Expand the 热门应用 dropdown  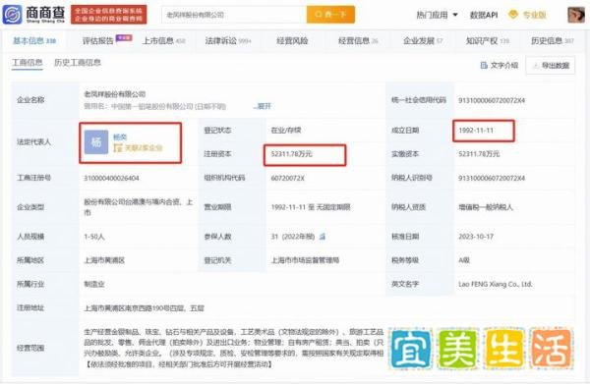click(x=437, y=15)
